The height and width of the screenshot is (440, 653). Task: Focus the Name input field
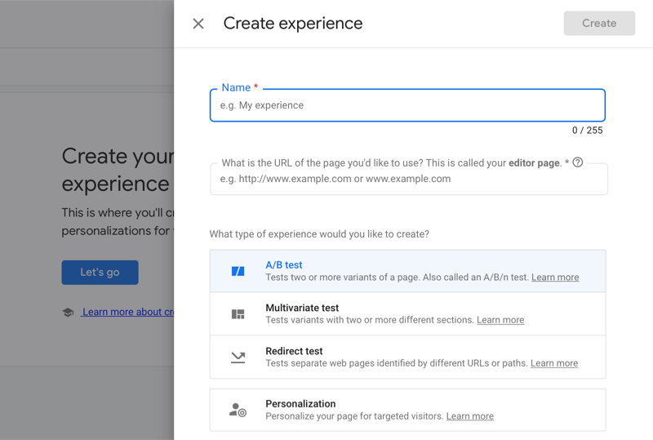click(x=407, y=105)
